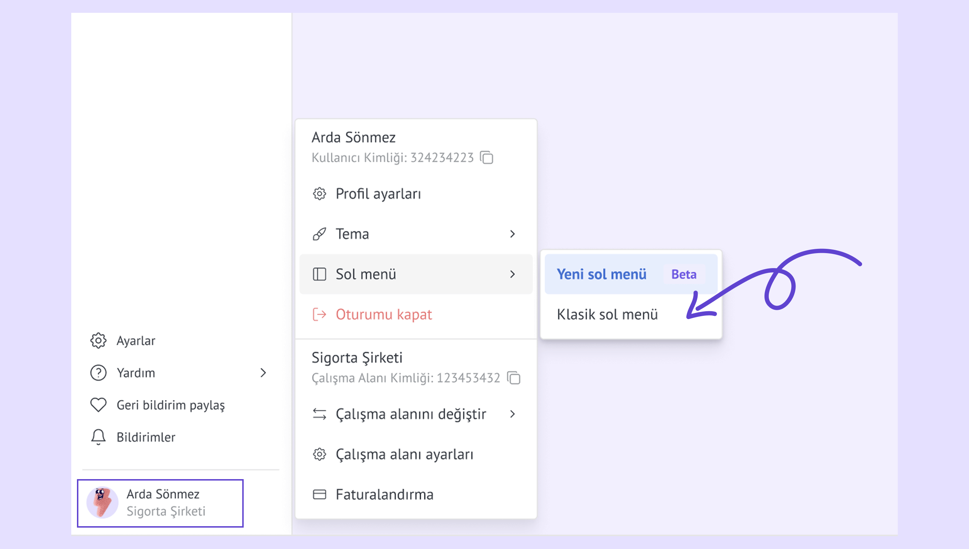
Task: Copy the user ID (Kullanıcı Kimliği) icon
Action: 486,158
